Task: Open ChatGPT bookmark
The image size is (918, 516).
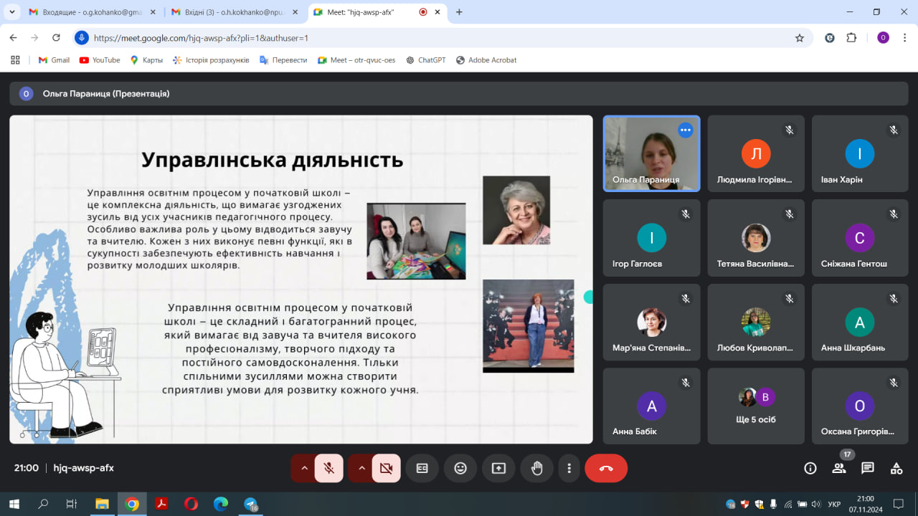Action: [425, 60]
